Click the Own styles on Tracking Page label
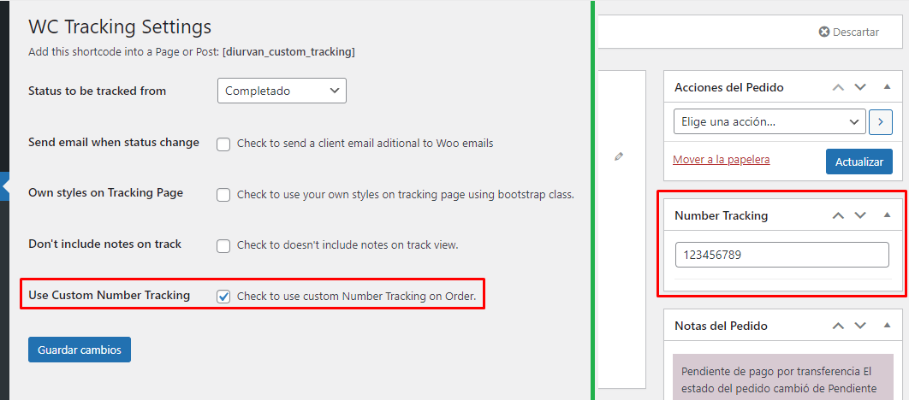The width and height of the screenshot is (909, 400). tap(106, 193)
